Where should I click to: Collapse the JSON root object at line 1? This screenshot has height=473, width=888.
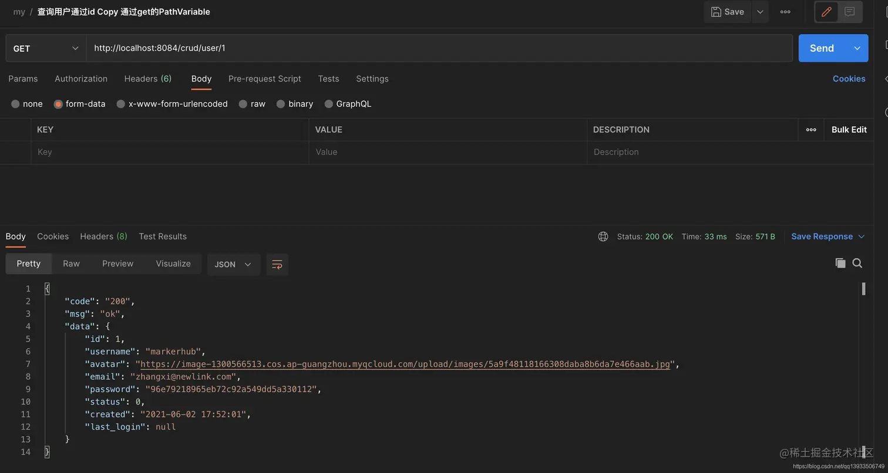[47, 289]
